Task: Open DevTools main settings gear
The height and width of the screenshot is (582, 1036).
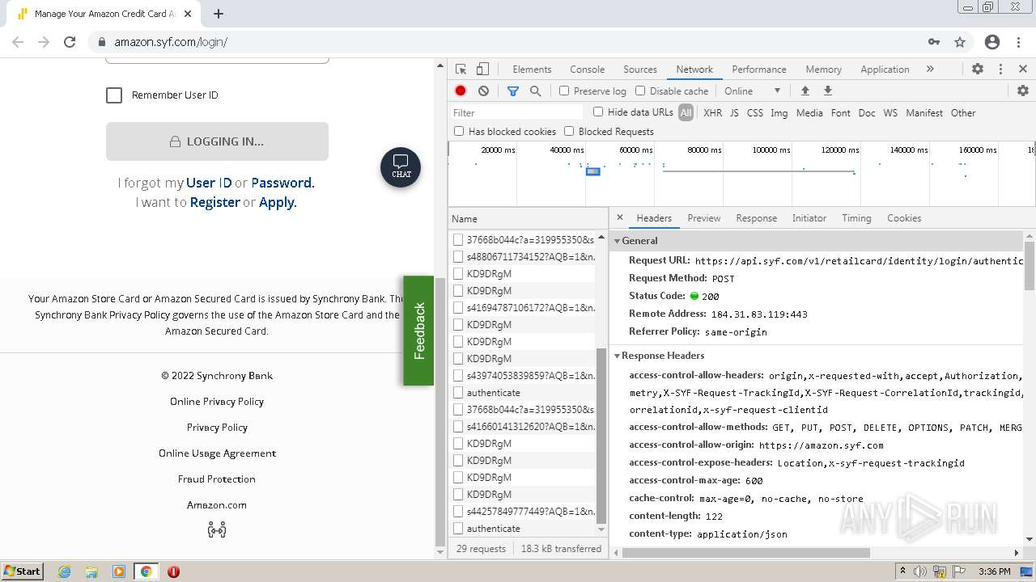Action: click(x=978, y=70)
